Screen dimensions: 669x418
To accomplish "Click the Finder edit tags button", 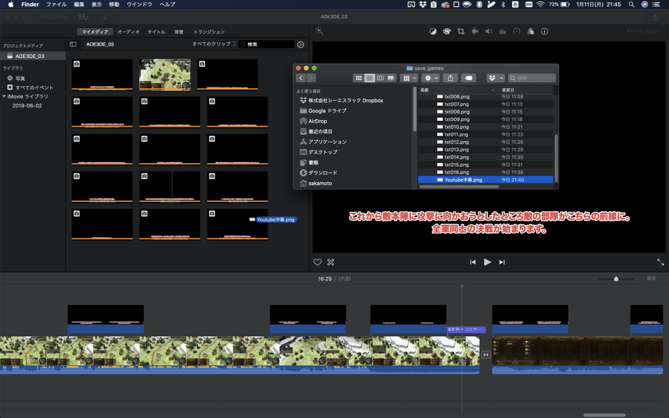I will click(x=468, y=78).
